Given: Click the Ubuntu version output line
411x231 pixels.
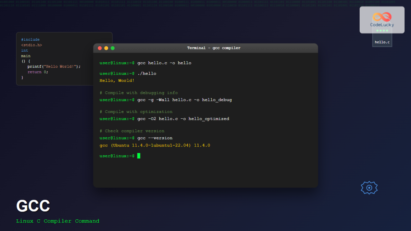Looking at the screenshot, I should (154, 145).
